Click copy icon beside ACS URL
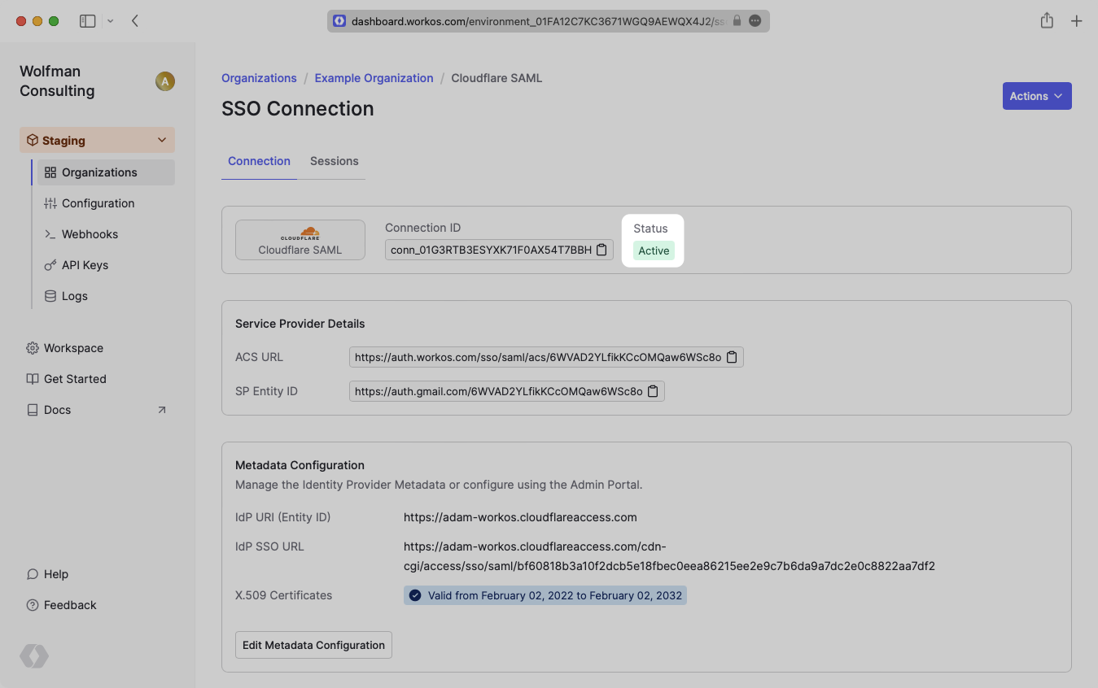The image size is (1098, 688). (x=732, y=357)
